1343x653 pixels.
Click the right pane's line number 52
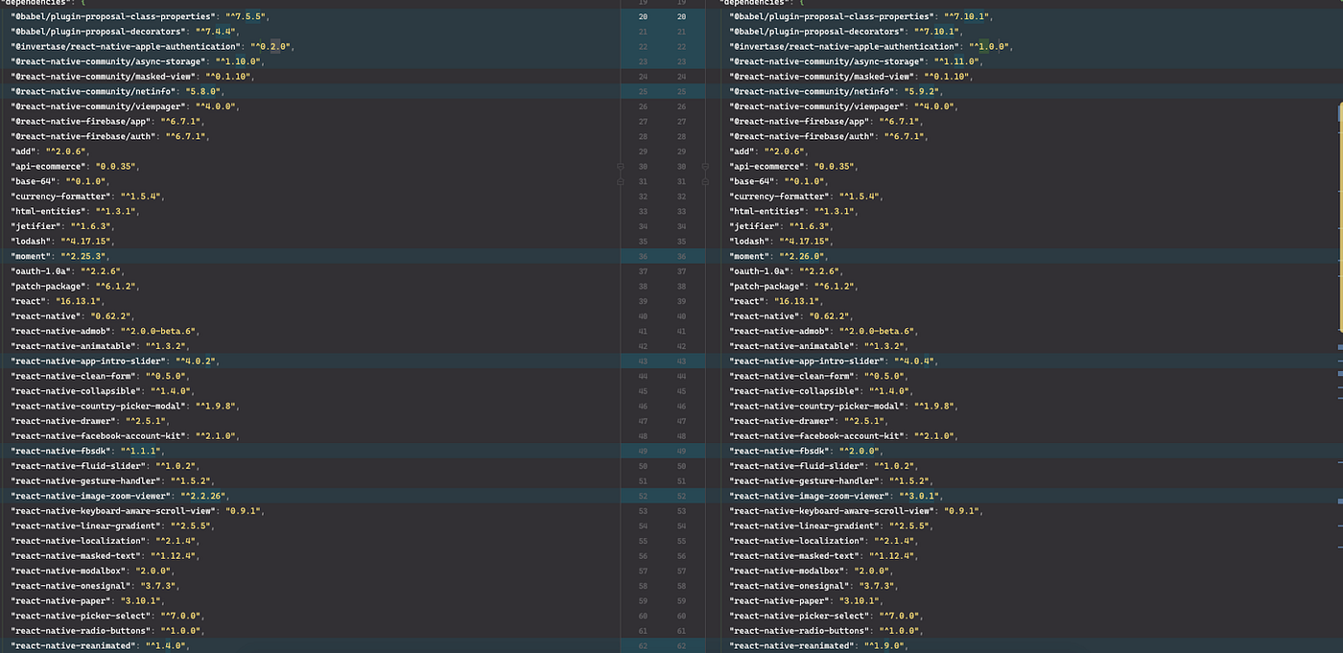(x=681, y=496)
